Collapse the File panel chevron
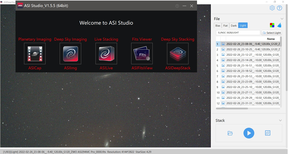This screenshot has height=154, width=288. pyautogui.click(x=282, y=19)
